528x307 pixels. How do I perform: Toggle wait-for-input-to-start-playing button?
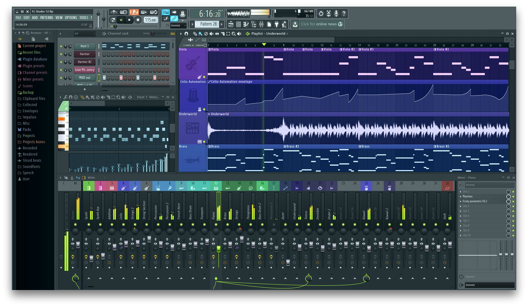(x=124, y=12)
